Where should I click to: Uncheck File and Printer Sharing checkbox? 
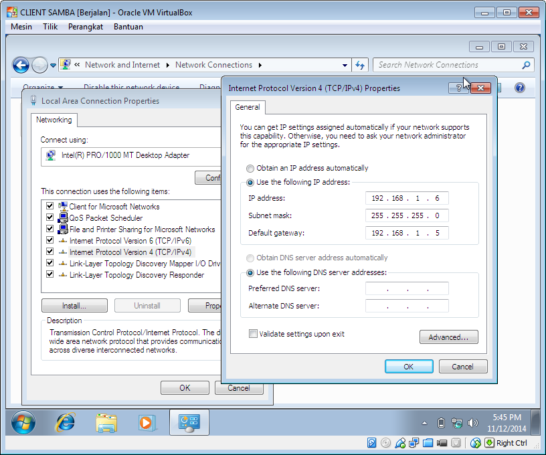click(x=50, y=229)
